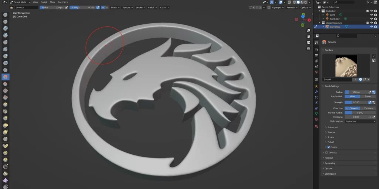Toggle strength pressure sensitivity in header
Image resolution: width=379 pixels, height=189 pixels.
(98, 7)
